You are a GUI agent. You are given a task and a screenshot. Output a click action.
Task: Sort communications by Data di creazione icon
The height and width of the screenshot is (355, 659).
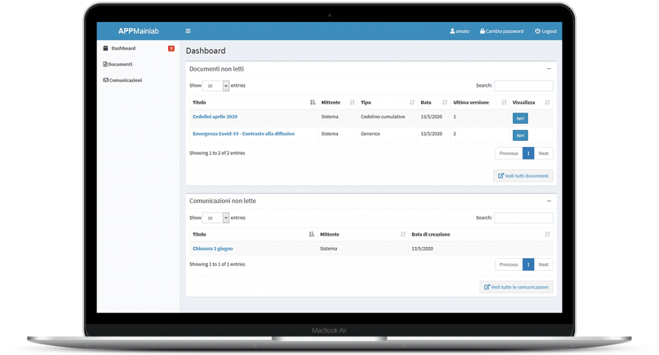[548, 234]
